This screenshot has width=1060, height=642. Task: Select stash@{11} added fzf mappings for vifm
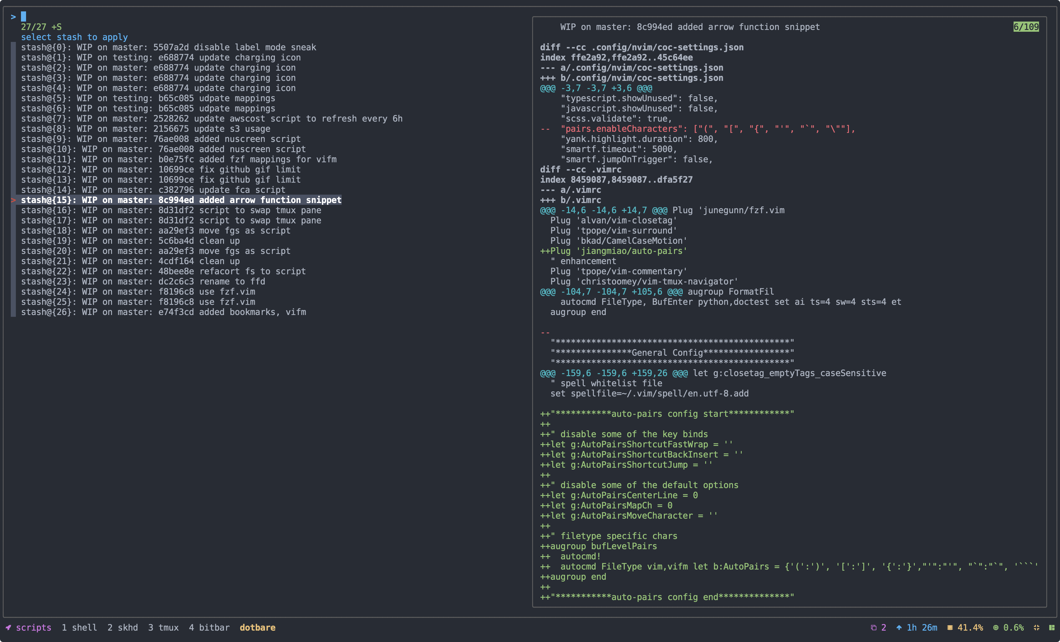tap(179, 159)
